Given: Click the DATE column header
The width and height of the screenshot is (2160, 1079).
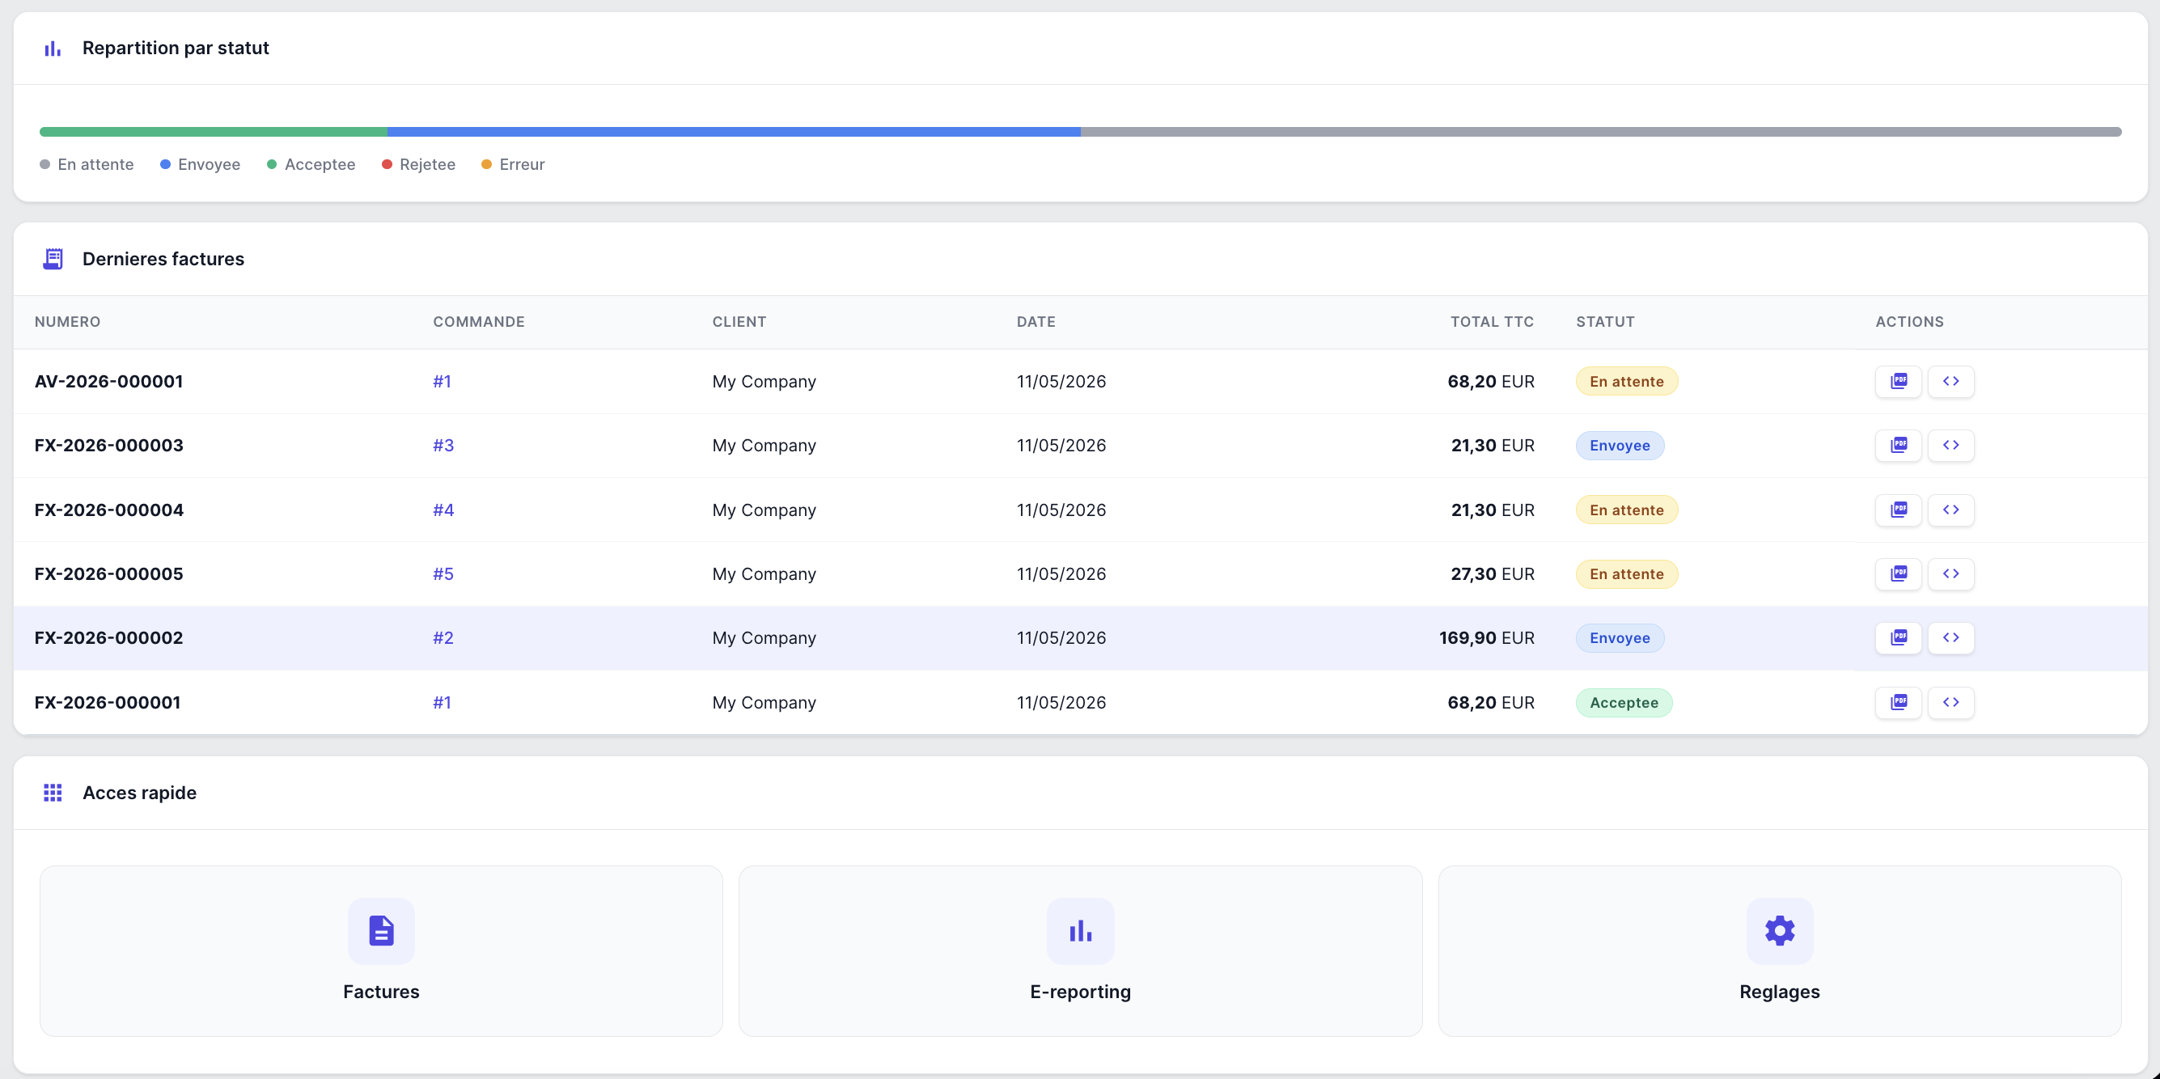Looking at the screenshot, I should [1036, 322].
